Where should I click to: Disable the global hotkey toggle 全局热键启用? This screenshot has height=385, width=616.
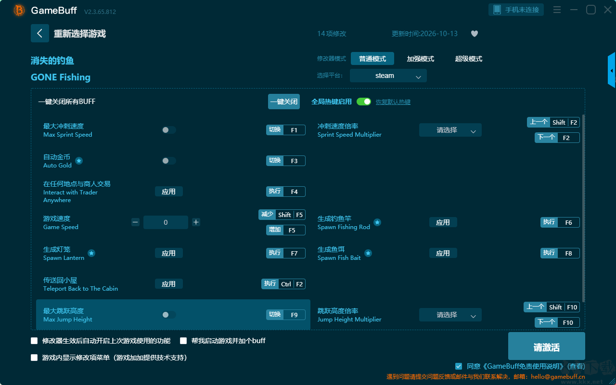[364, 102]
